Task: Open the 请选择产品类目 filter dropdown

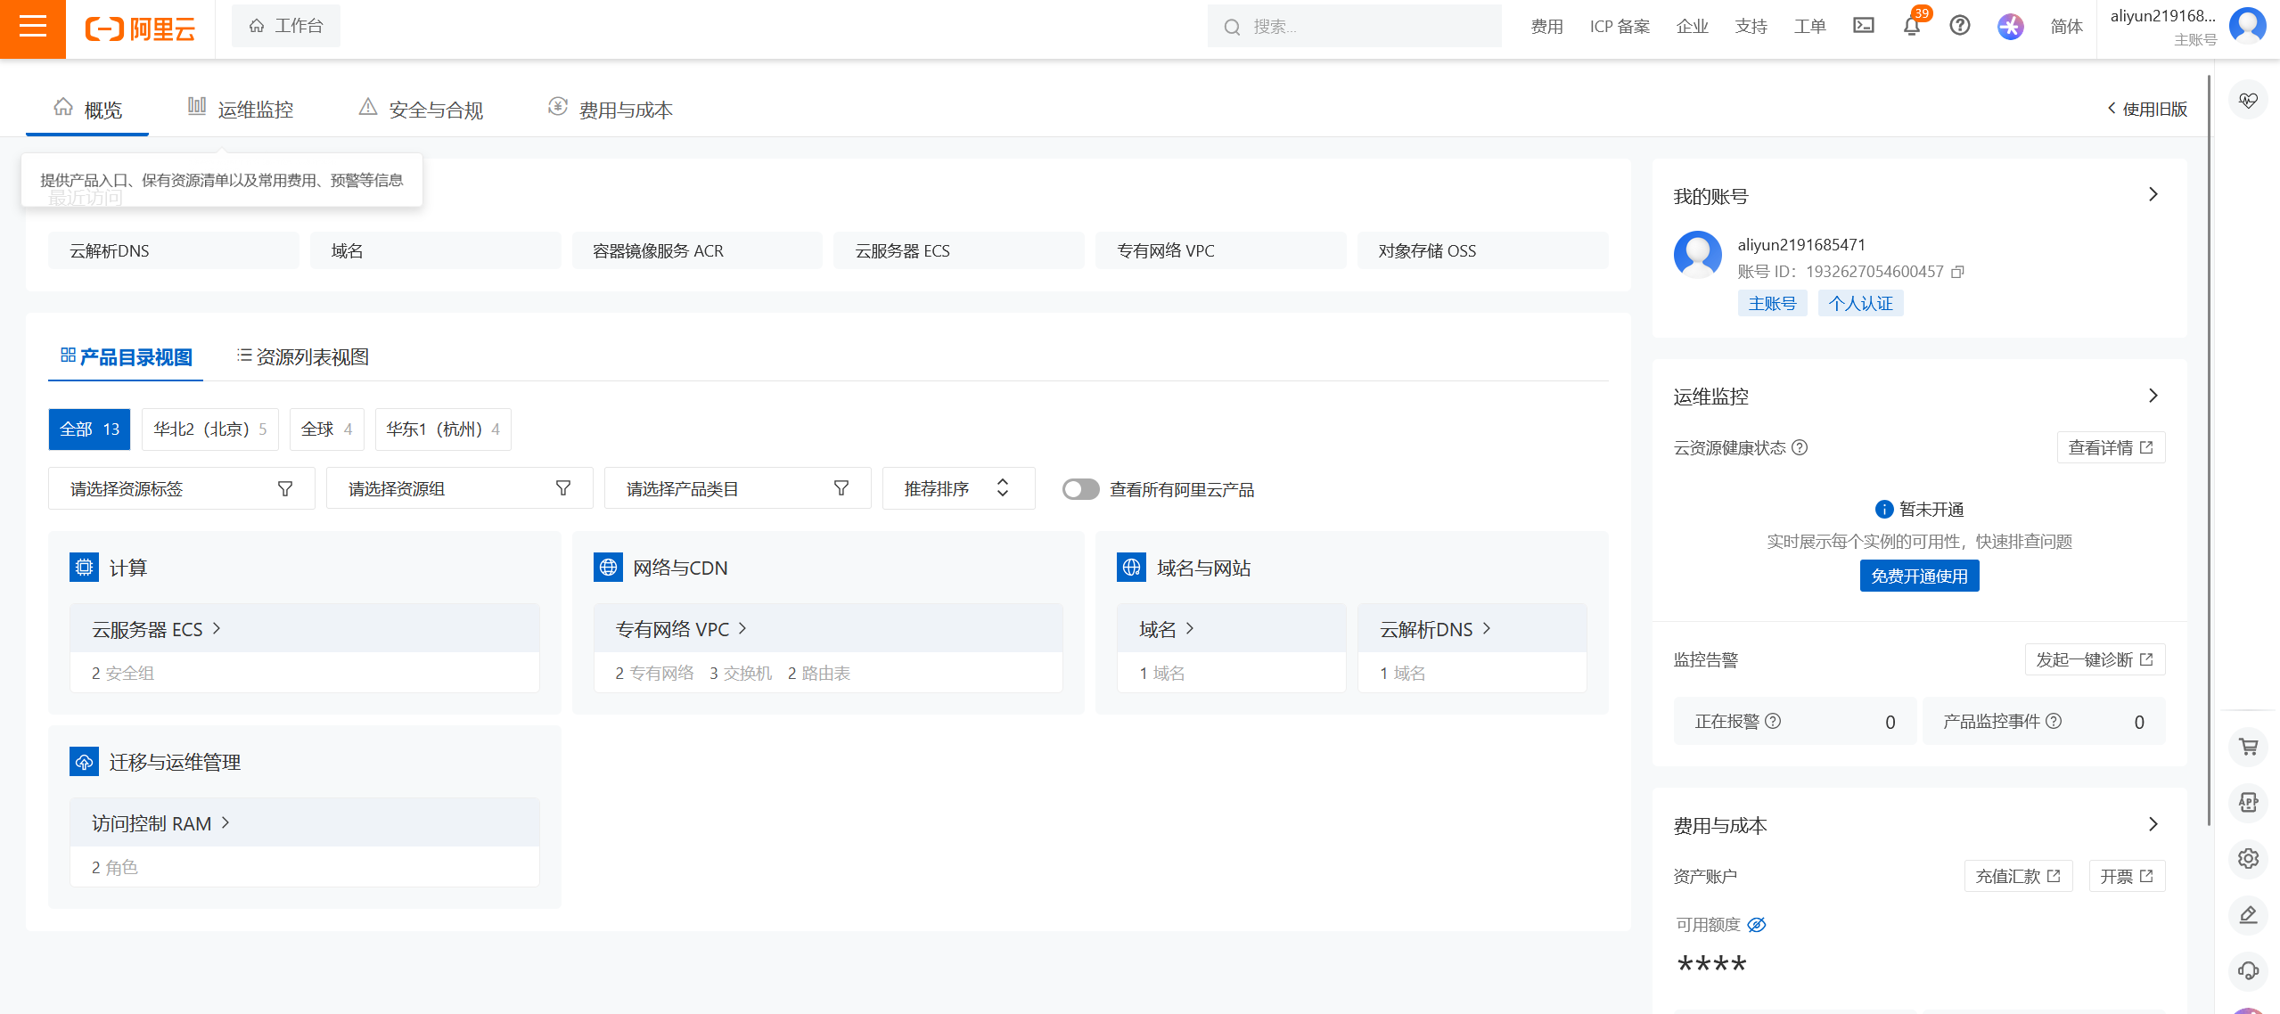Action: [737, 488]
